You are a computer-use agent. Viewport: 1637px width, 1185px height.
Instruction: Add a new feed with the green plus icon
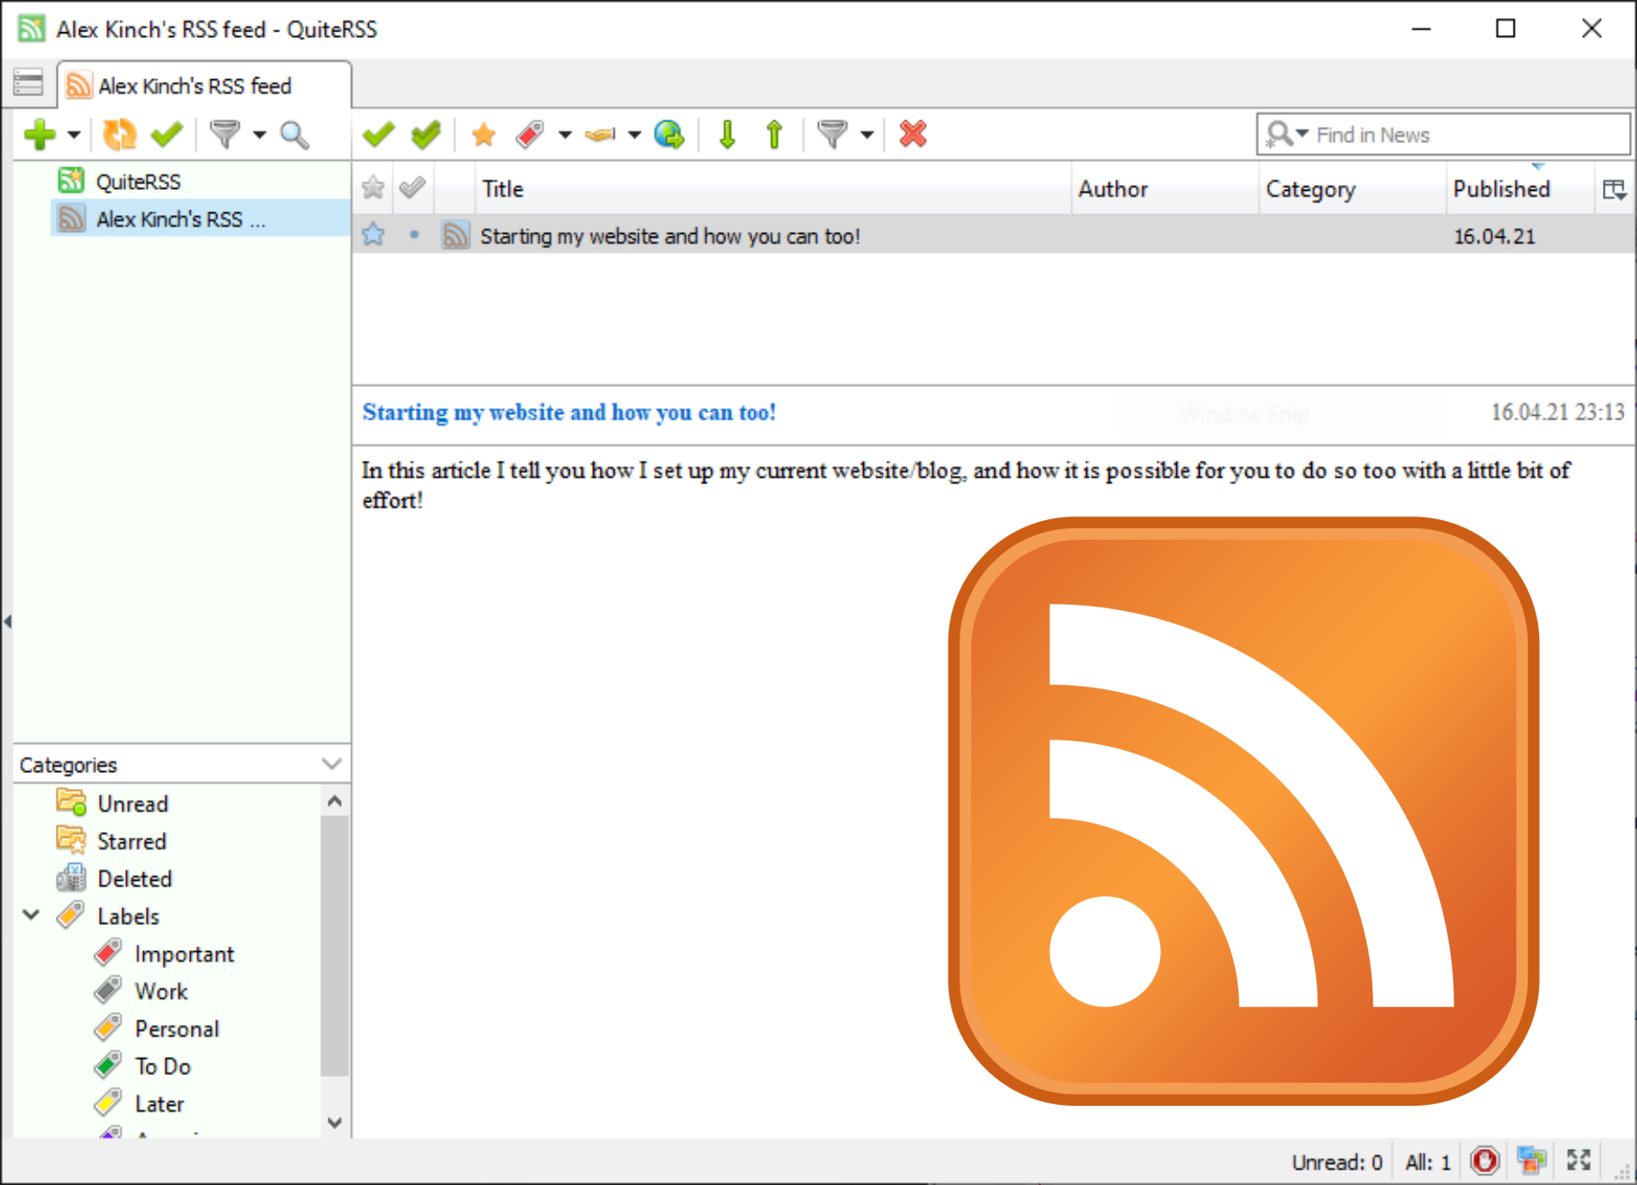40,133
